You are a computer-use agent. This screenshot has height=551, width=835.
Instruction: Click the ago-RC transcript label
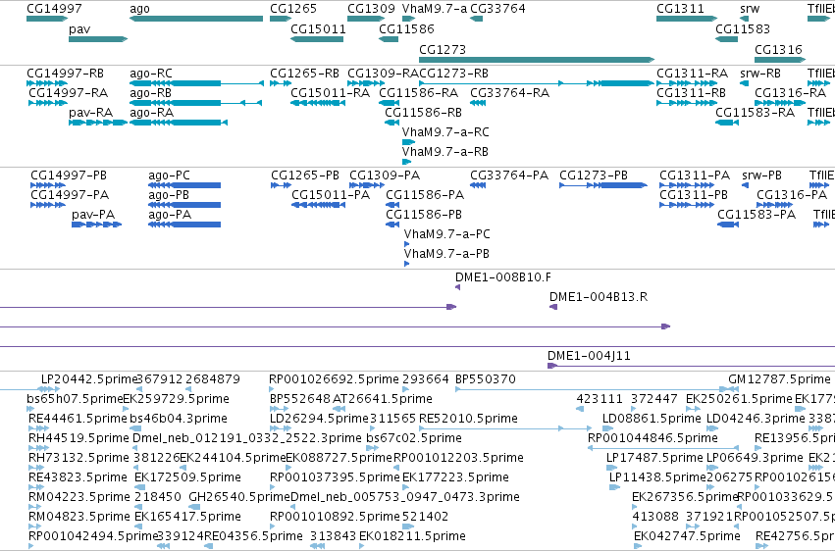coord(151,73)
